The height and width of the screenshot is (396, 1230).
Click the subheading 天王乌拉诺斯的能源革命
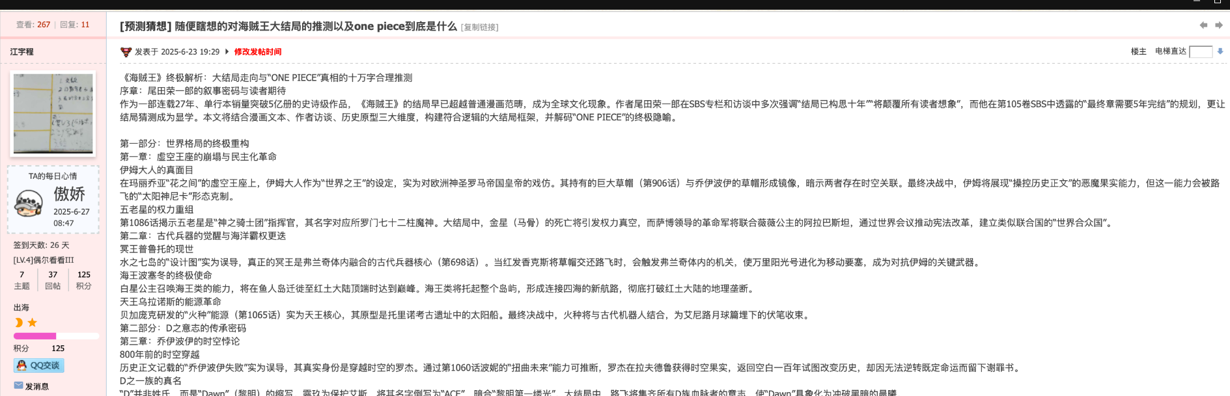click(171, 302)
